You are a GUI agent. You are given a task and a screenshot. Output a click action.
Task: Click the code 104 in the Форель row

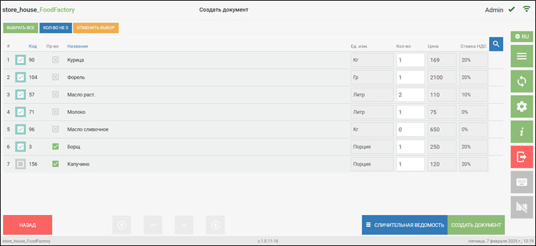tap(33, 77)
